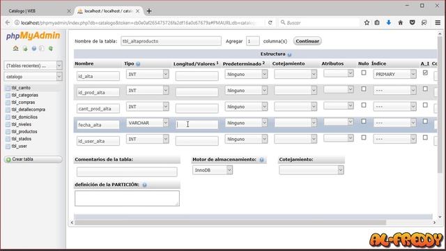
Task: Click help icon next to Estructura
Action: pos(289,54)
